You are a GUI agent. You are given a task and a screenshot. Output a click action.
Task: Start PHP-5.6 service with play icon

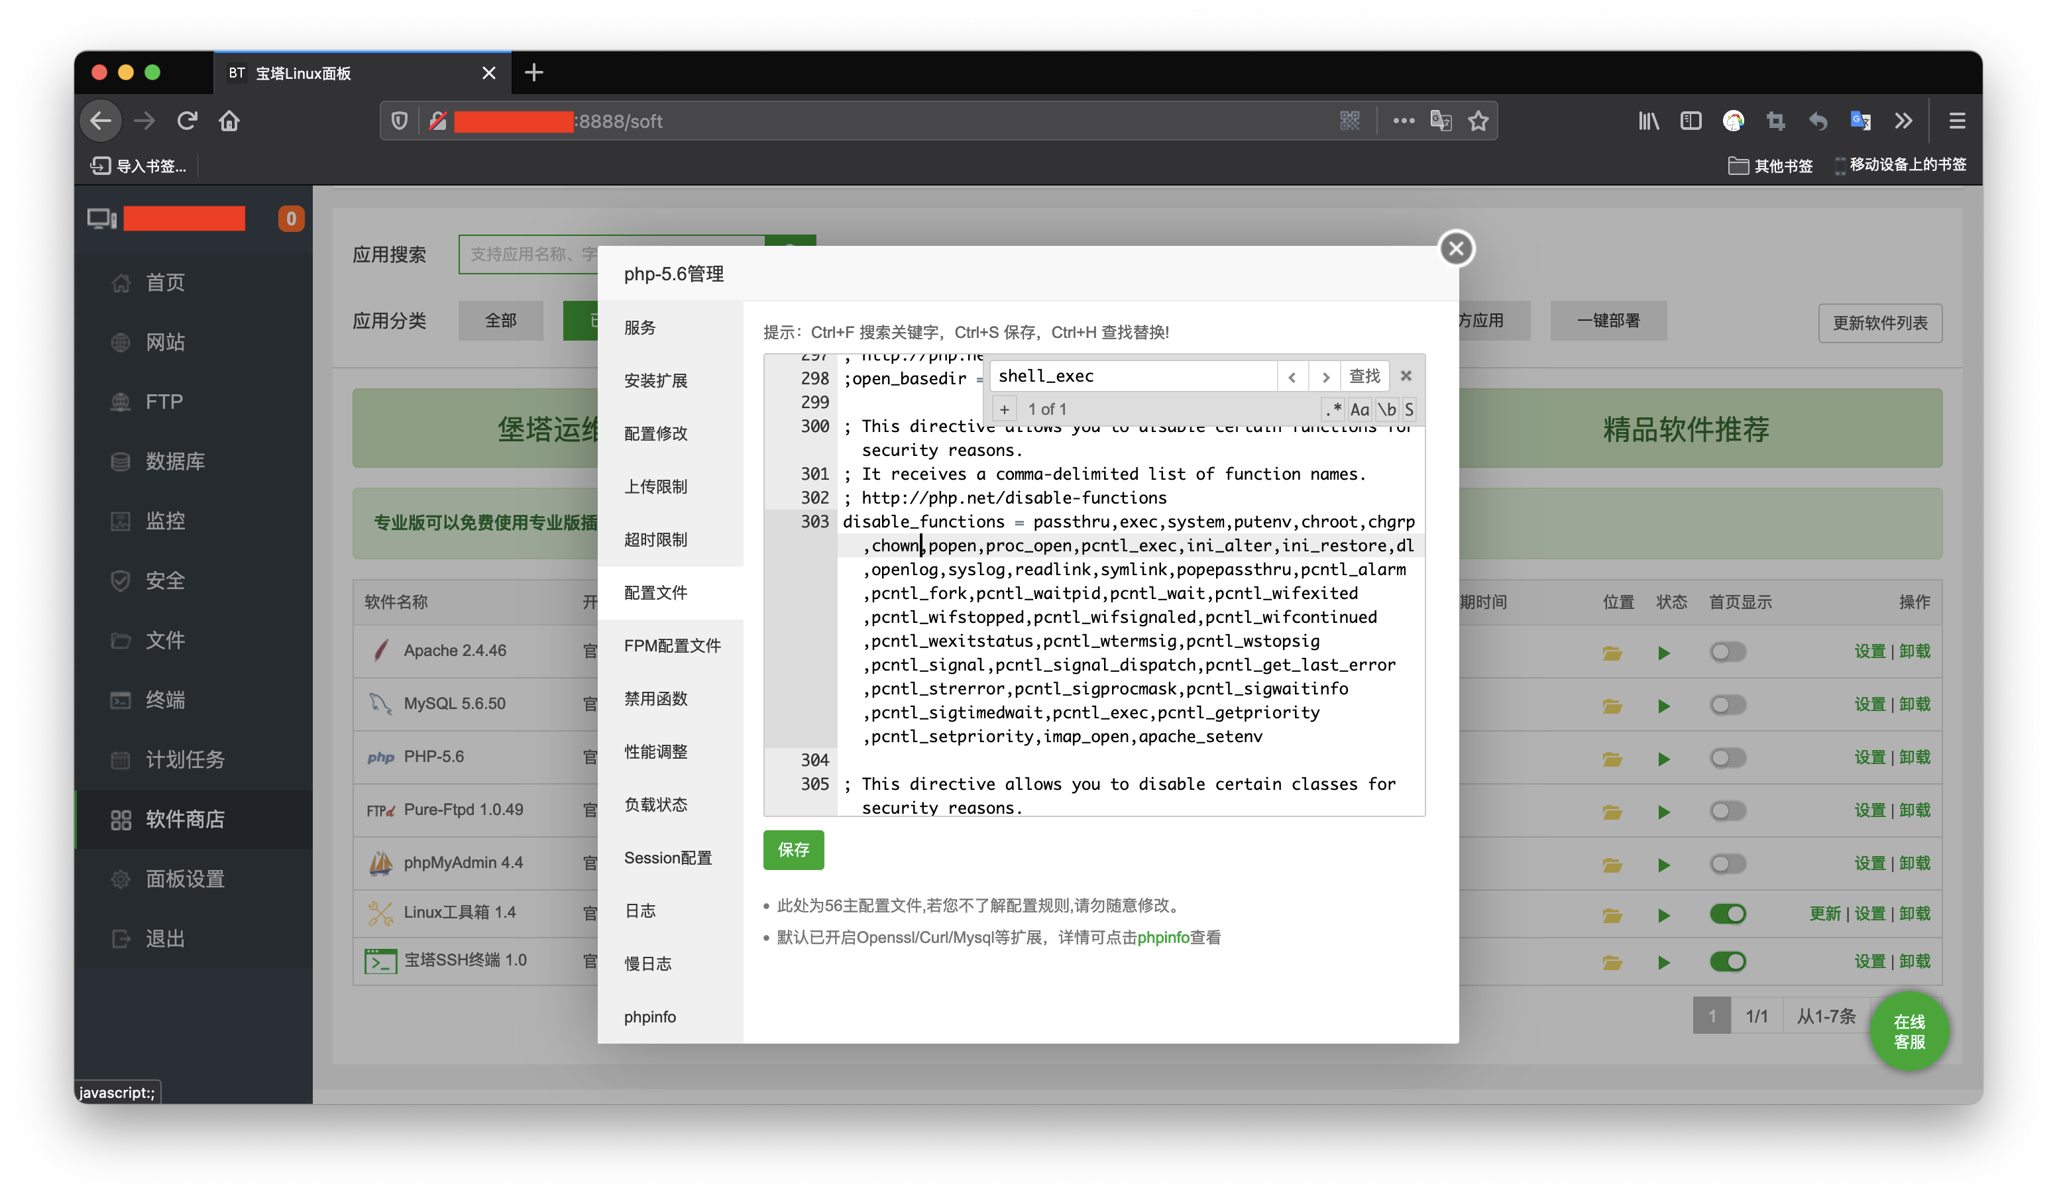click(x=1663, y=757)
